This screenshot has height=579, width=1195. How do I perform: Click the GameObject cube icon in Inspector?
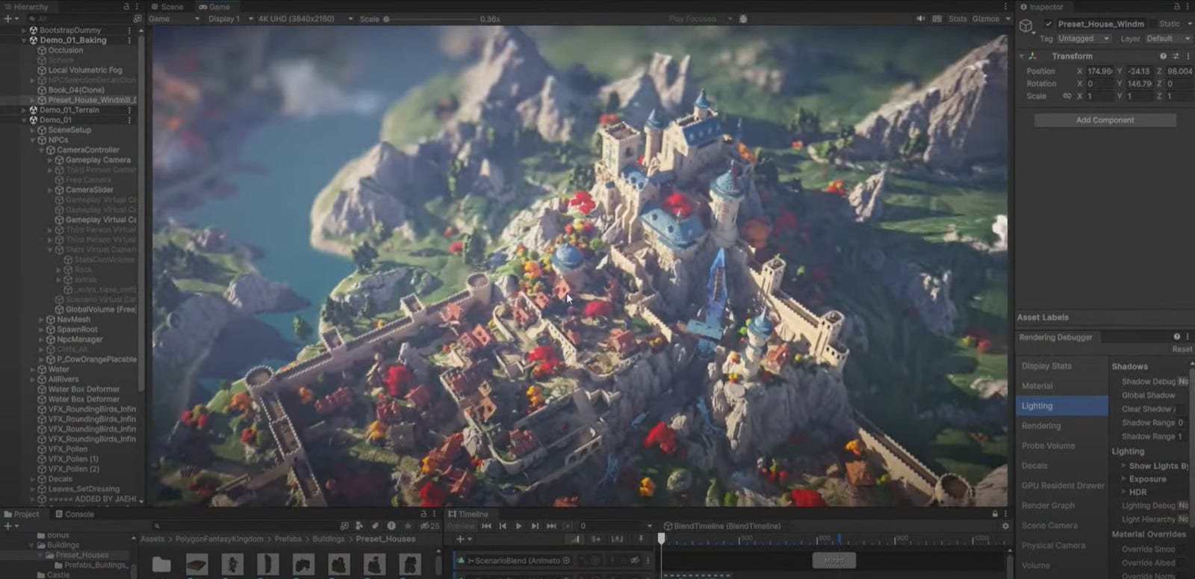click(x=1026, y=25)
